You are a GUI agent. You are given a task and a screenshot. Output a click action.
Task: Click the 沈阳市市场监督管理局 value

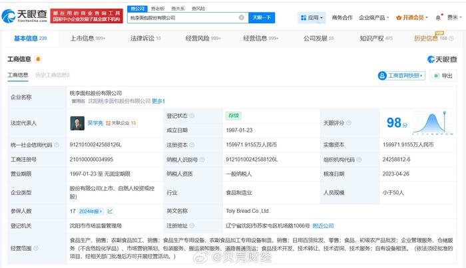tap(96, 226)
